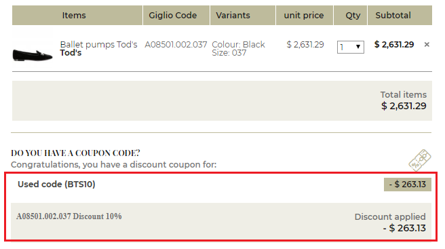Select the A08501.002.037 Giglio code text
The width and height of the screenshot is (445, 249).
176,45
